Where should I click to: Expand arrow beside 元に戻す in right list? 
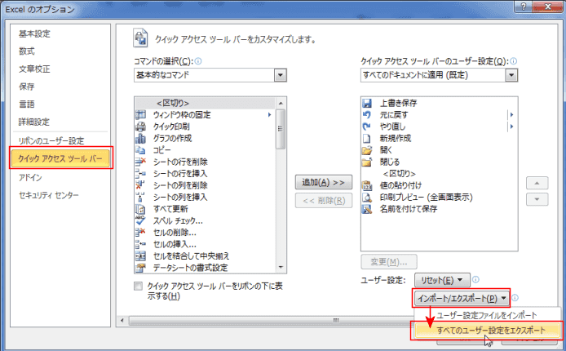(x=511, y=115)
